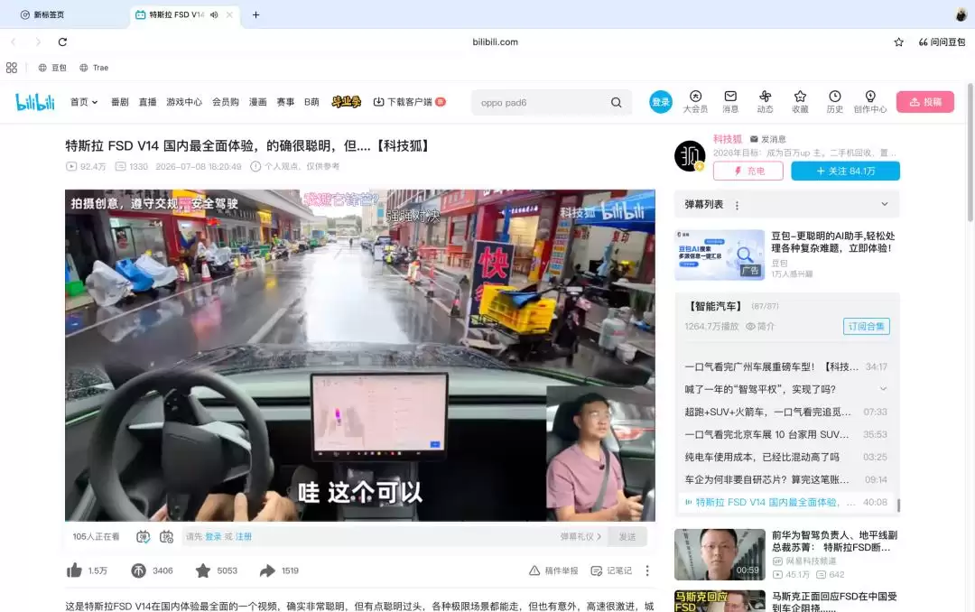Open danmaku settings icon below video

167,537
